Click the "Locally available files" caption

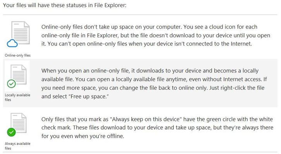pyautogui.click(x=17, y=97)
